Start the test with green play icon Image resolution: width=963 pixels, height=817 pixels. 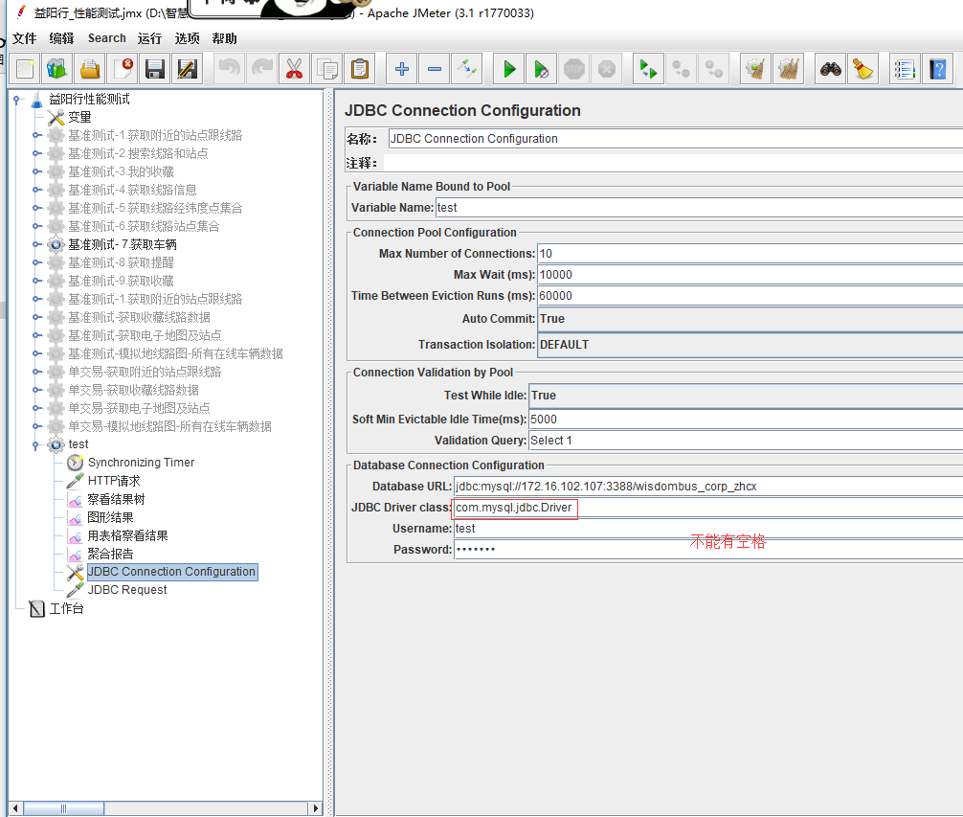(x=509, y=69)
